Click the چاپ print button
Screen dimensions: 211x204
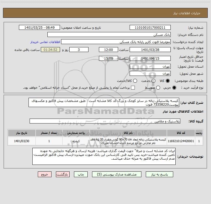click(x=81, y=174)
